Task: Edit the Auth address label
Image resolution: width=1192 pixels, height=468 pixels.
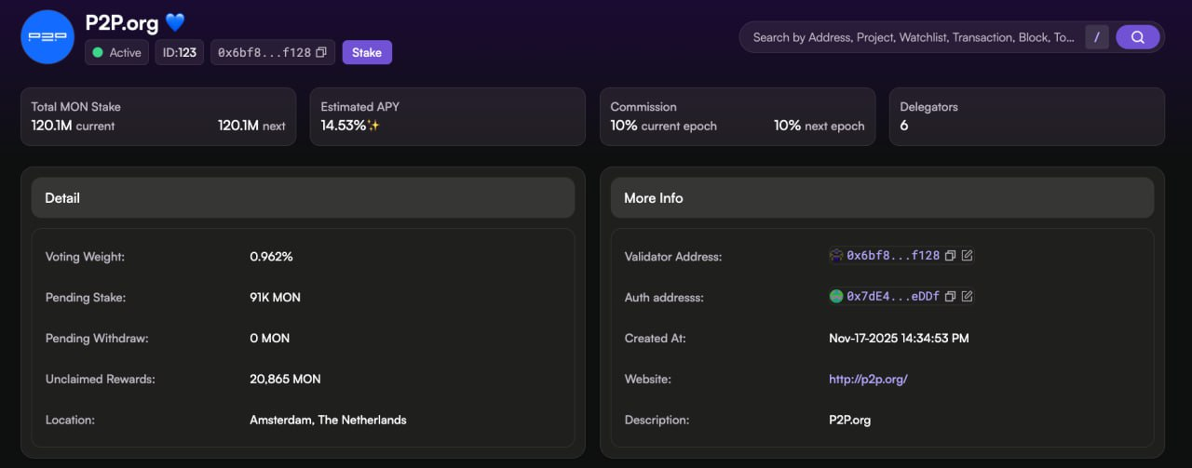Action: 968,297
